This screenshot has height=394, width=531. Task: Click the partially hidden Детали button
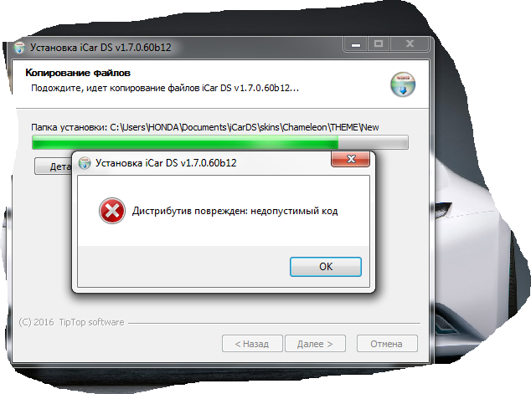click(53, 166)
